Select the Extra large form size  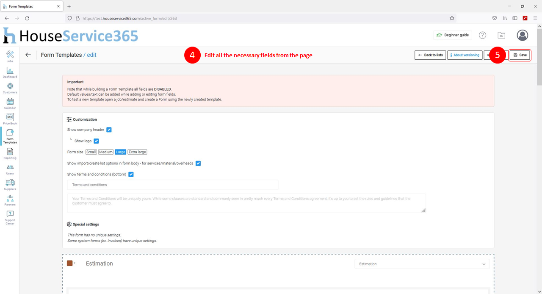[x=138, y=152]
